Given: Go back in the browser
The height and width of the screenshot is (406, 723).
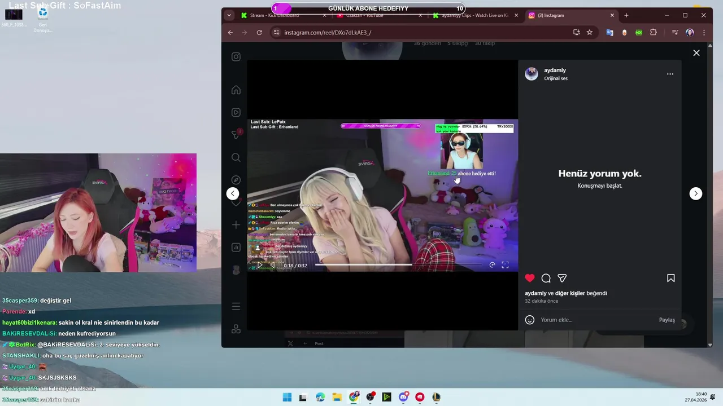Looking at the screenshot, I should coord(230,33).
